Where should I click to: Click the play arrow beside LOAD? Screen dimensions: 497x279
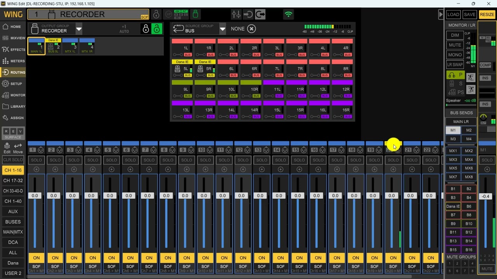[x=441, y=14]
